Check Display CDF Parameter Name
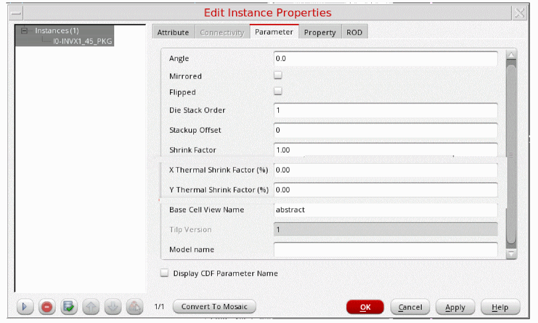This screenshot has width=538, height=323. point(165,273)
